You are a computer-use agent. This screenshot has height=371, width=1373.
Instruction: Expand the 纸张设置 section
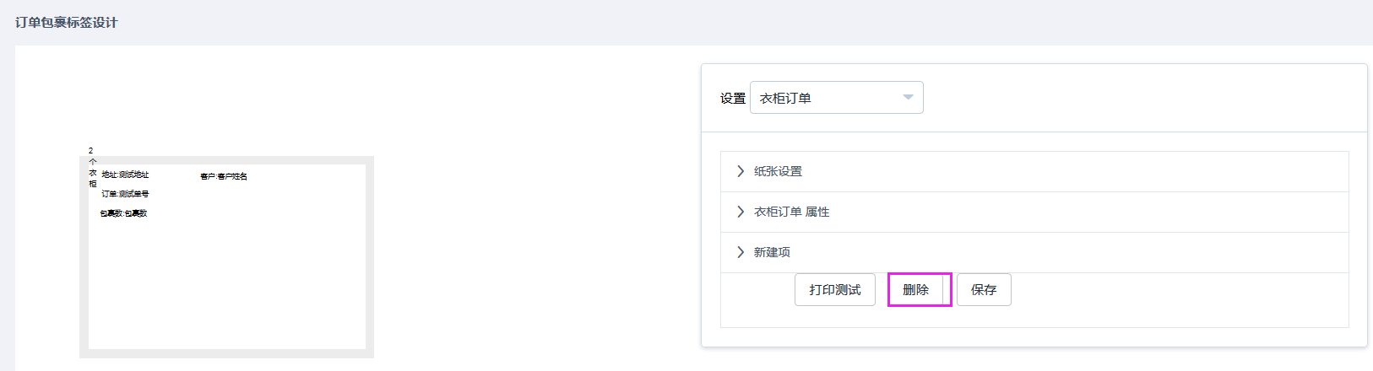point(778,171)
